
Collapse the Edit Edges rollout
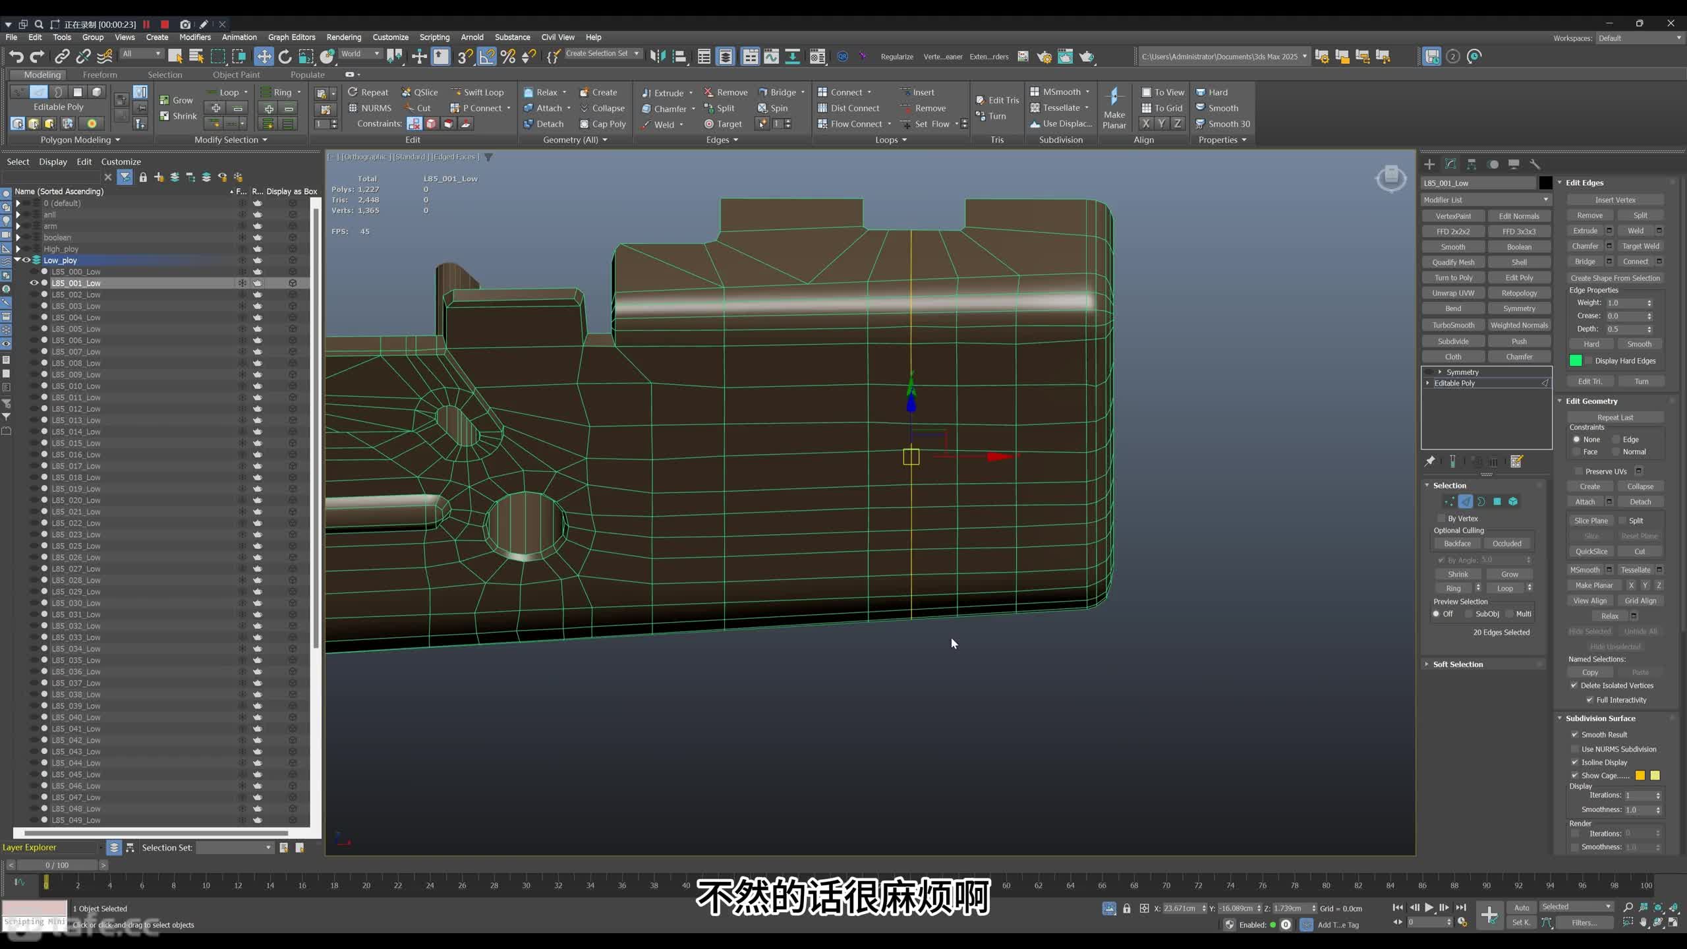(x=1560, y=183)
